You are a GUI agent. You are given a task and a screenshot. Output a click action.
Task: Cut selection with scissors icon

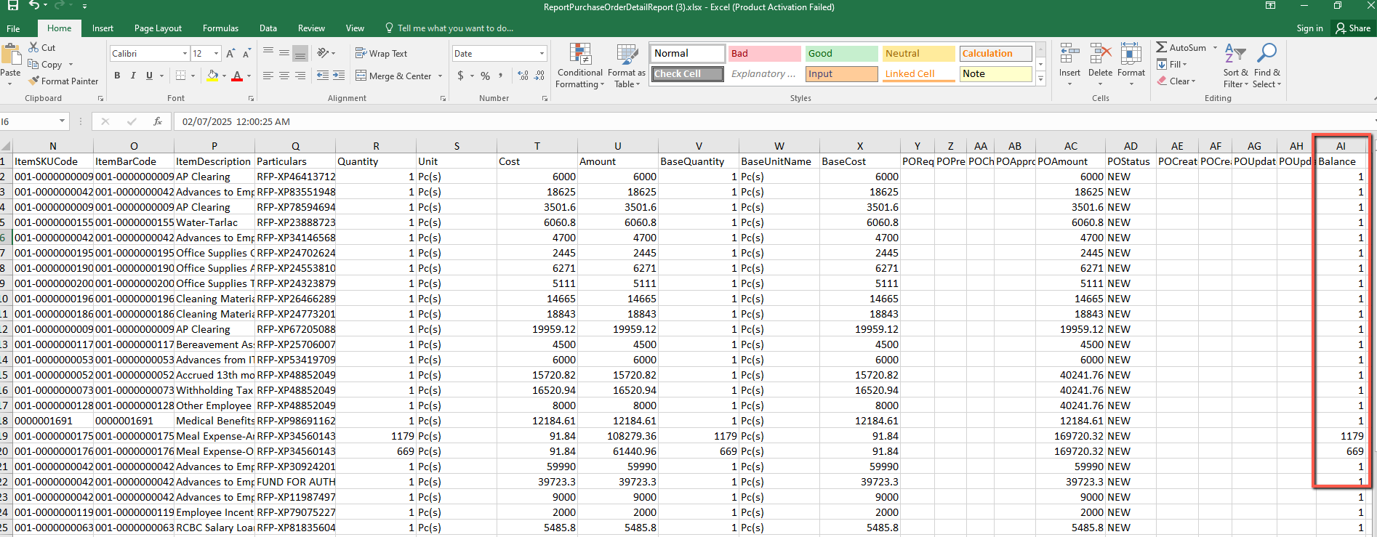pyautogui.click(x=33, y=47)
